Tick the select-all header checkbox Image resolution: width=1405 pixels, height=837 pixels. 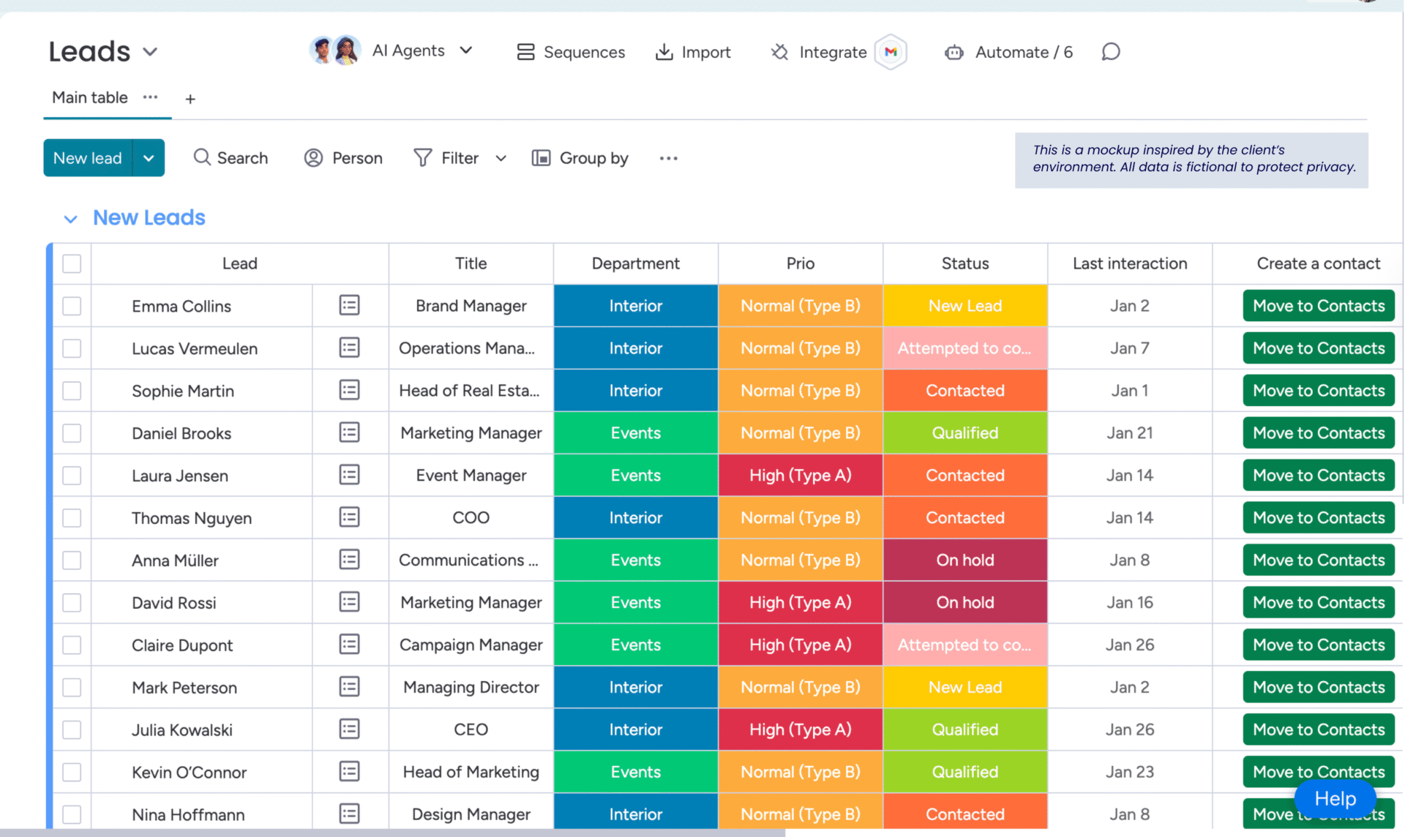click(x=72, y=263)
